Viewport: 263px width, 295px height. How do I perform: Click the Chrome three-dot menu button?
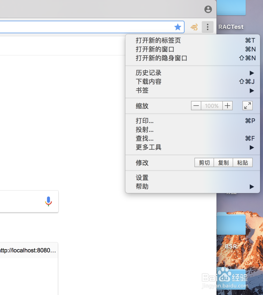(x=208, y=27)
